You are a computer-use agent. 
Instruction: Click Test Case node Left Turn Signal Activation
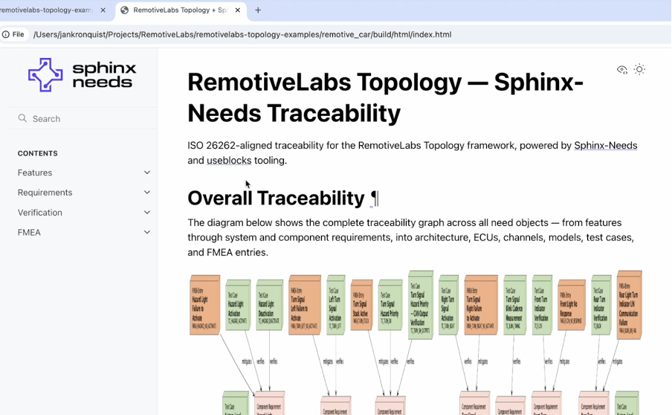335,305
